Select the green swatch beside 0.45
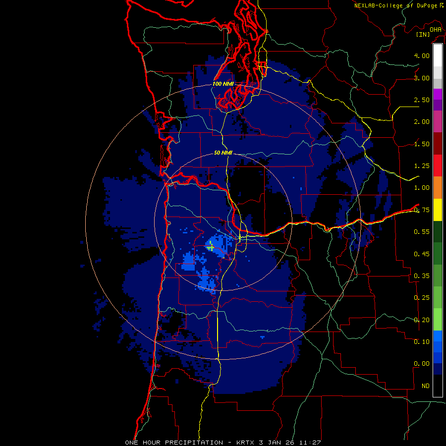Screen dimensions: 446x446 438,254
